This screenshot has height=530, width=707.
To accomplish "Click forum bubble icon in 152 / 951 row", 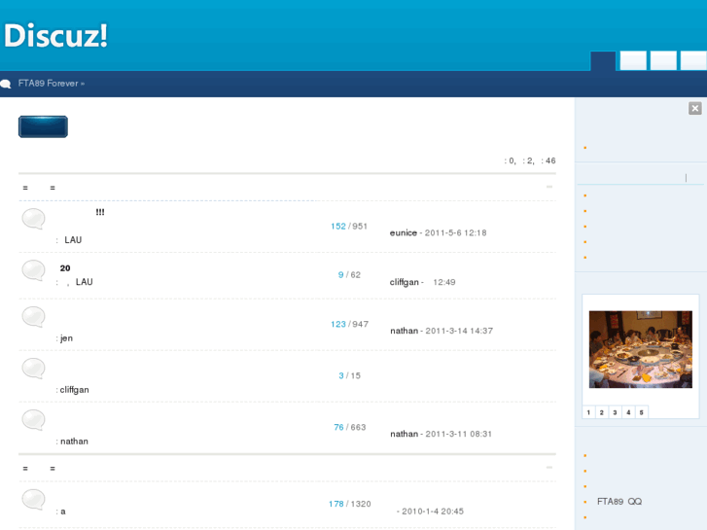I will click(33, 219).
